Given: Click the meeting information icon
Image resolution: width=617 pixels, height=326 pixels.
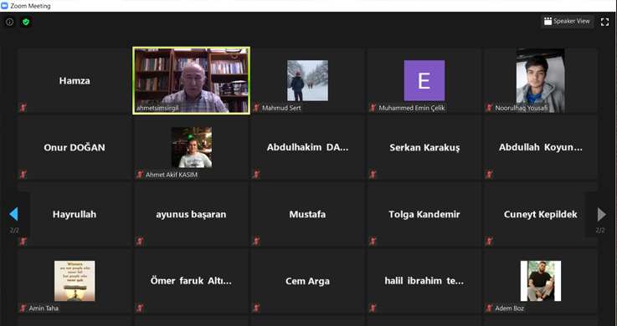Looking at the screenshot, I should click(9, 22).
